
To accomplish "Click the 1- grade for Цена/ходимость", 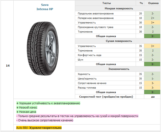I will coord(152,78).
